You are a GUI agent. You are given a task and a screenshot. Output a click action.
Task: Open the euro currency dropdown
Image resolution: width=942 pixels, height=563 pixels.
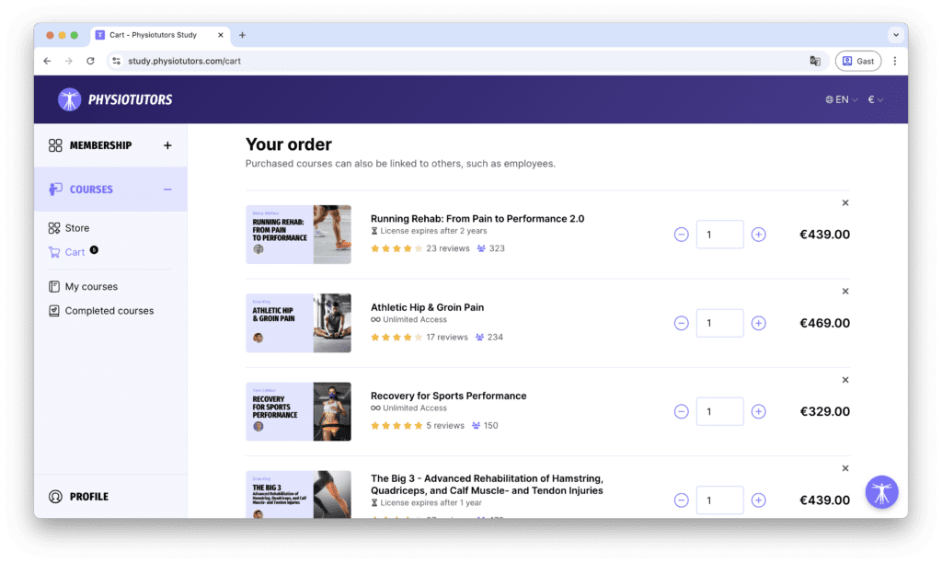(x=875, y=99)
